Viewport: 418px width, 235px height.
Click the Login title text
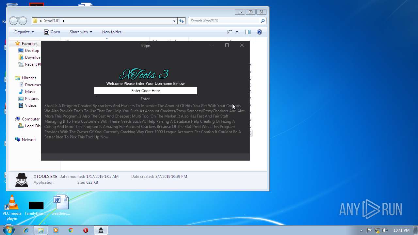coord(145,46)
